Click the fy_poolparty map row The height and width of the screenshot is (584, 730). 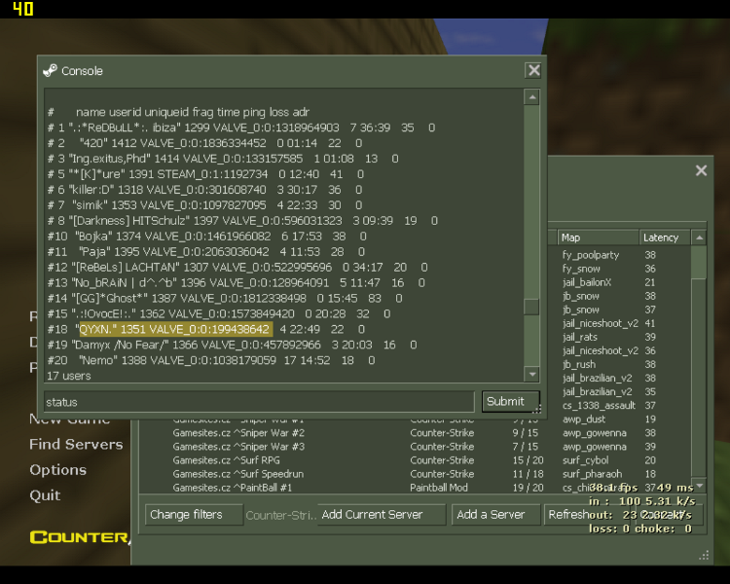[x=591, y=255]
